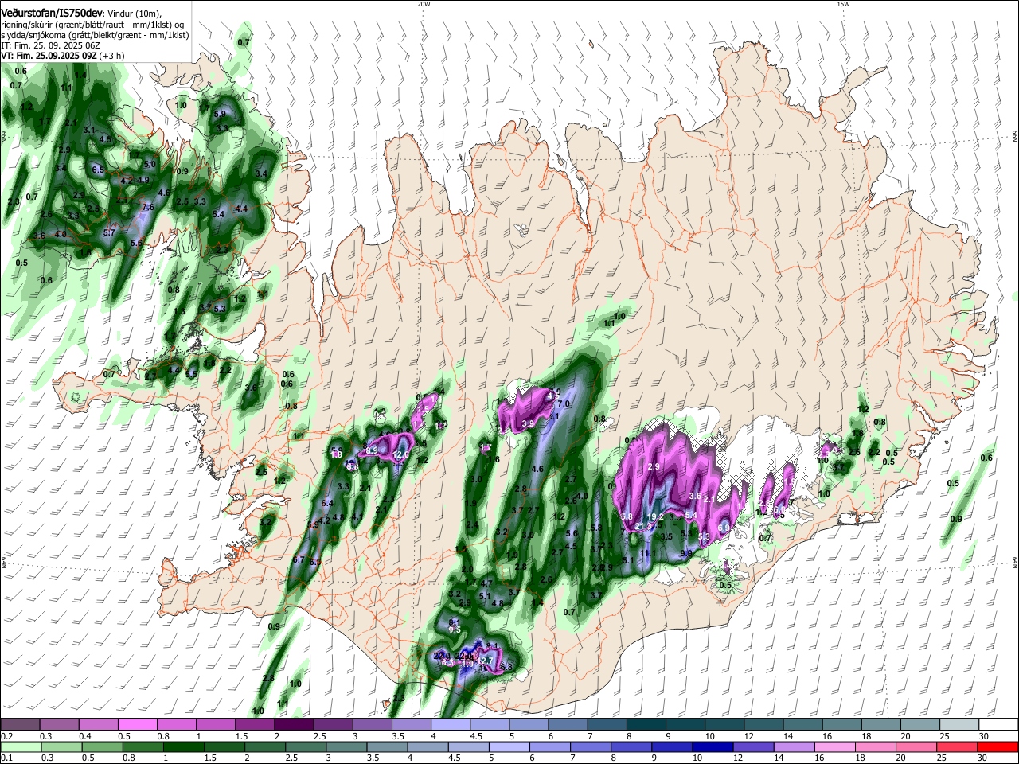The image size is (1019, 764).
Task: Click the Veðurstofan/IS750dev map title
Action: (x=52, y=13)
